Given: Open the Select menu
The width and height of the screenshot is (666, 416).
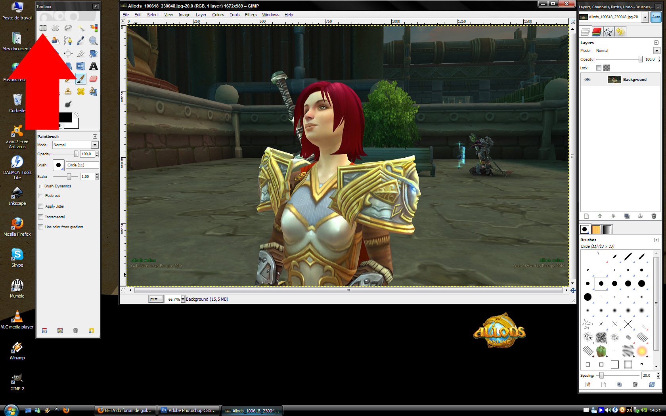Looking at the screenshot, I should click(x=153, y=15).
